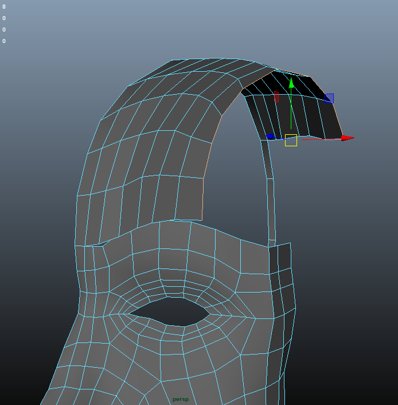Click the red X-axis move arrowhead
The height and width of the screenshot is (405, 398).
coord(348,138)
